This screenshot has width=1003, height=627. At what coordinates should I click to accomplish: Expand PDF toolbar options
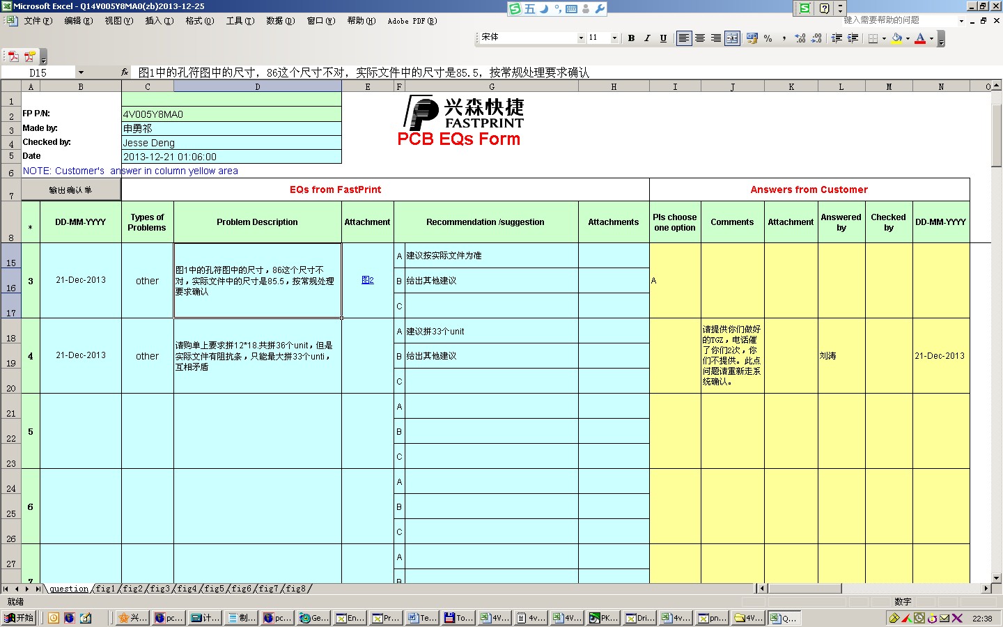[43, 57]
